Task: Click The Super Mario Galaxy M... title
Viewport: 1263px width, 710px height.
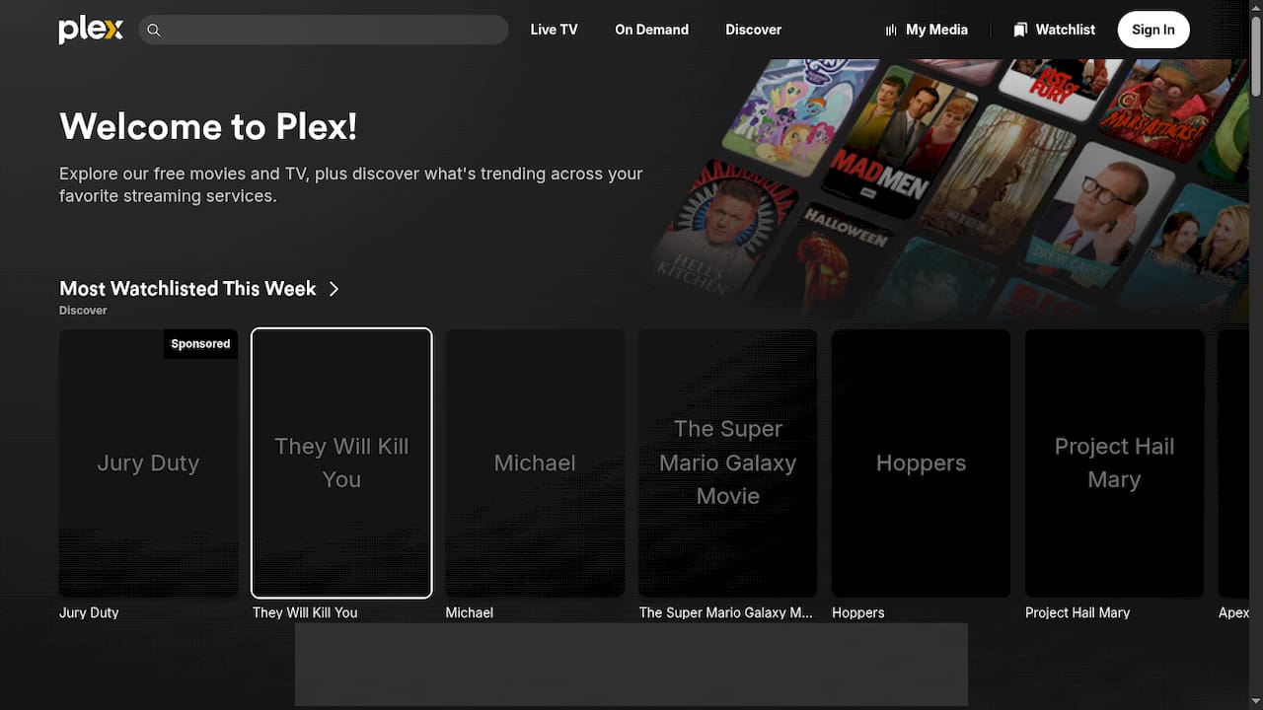Action: pyautogui.click(x=726, y=612)
